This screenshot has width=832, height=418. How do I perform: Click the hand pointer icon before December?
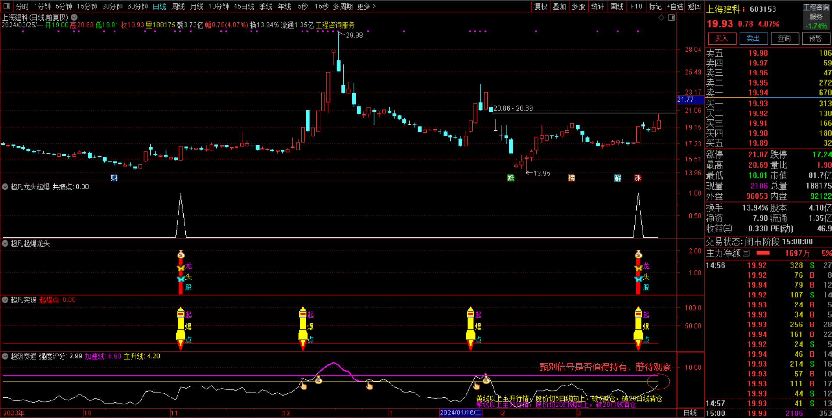tap(304, 386)
